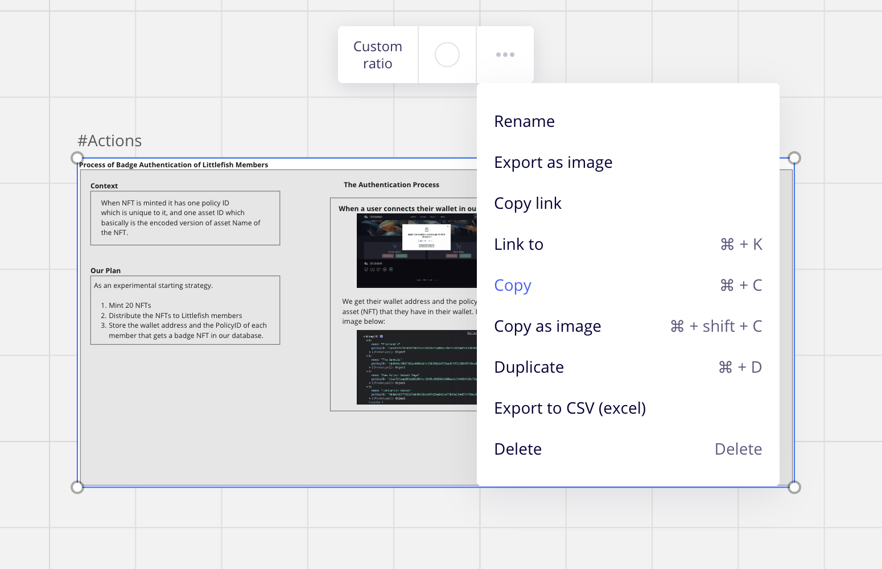
Task: Click Copy link in the menu
Action: [527, 203]
